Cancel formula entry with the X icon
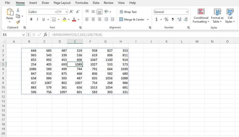 [34, 34]
